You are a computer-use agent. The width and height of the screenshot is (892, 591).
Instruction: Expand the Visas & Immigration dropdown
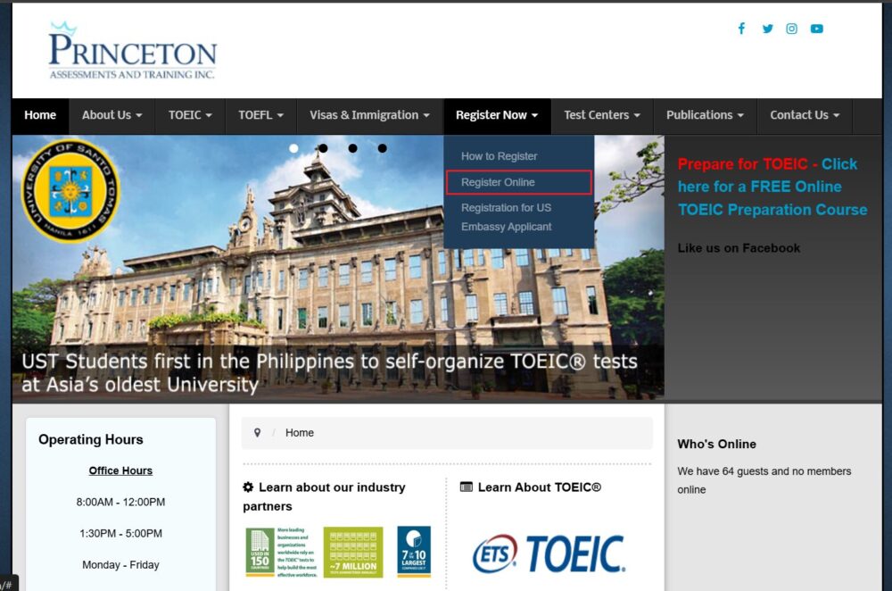point(369,115)
